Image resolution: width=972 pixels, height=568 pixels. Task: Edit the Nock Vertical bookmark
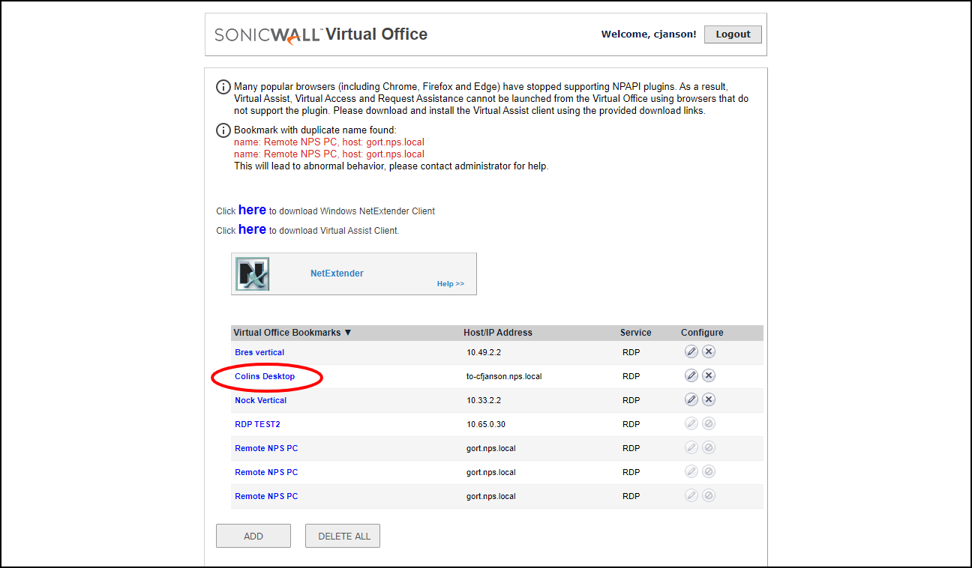pos(691,400)
